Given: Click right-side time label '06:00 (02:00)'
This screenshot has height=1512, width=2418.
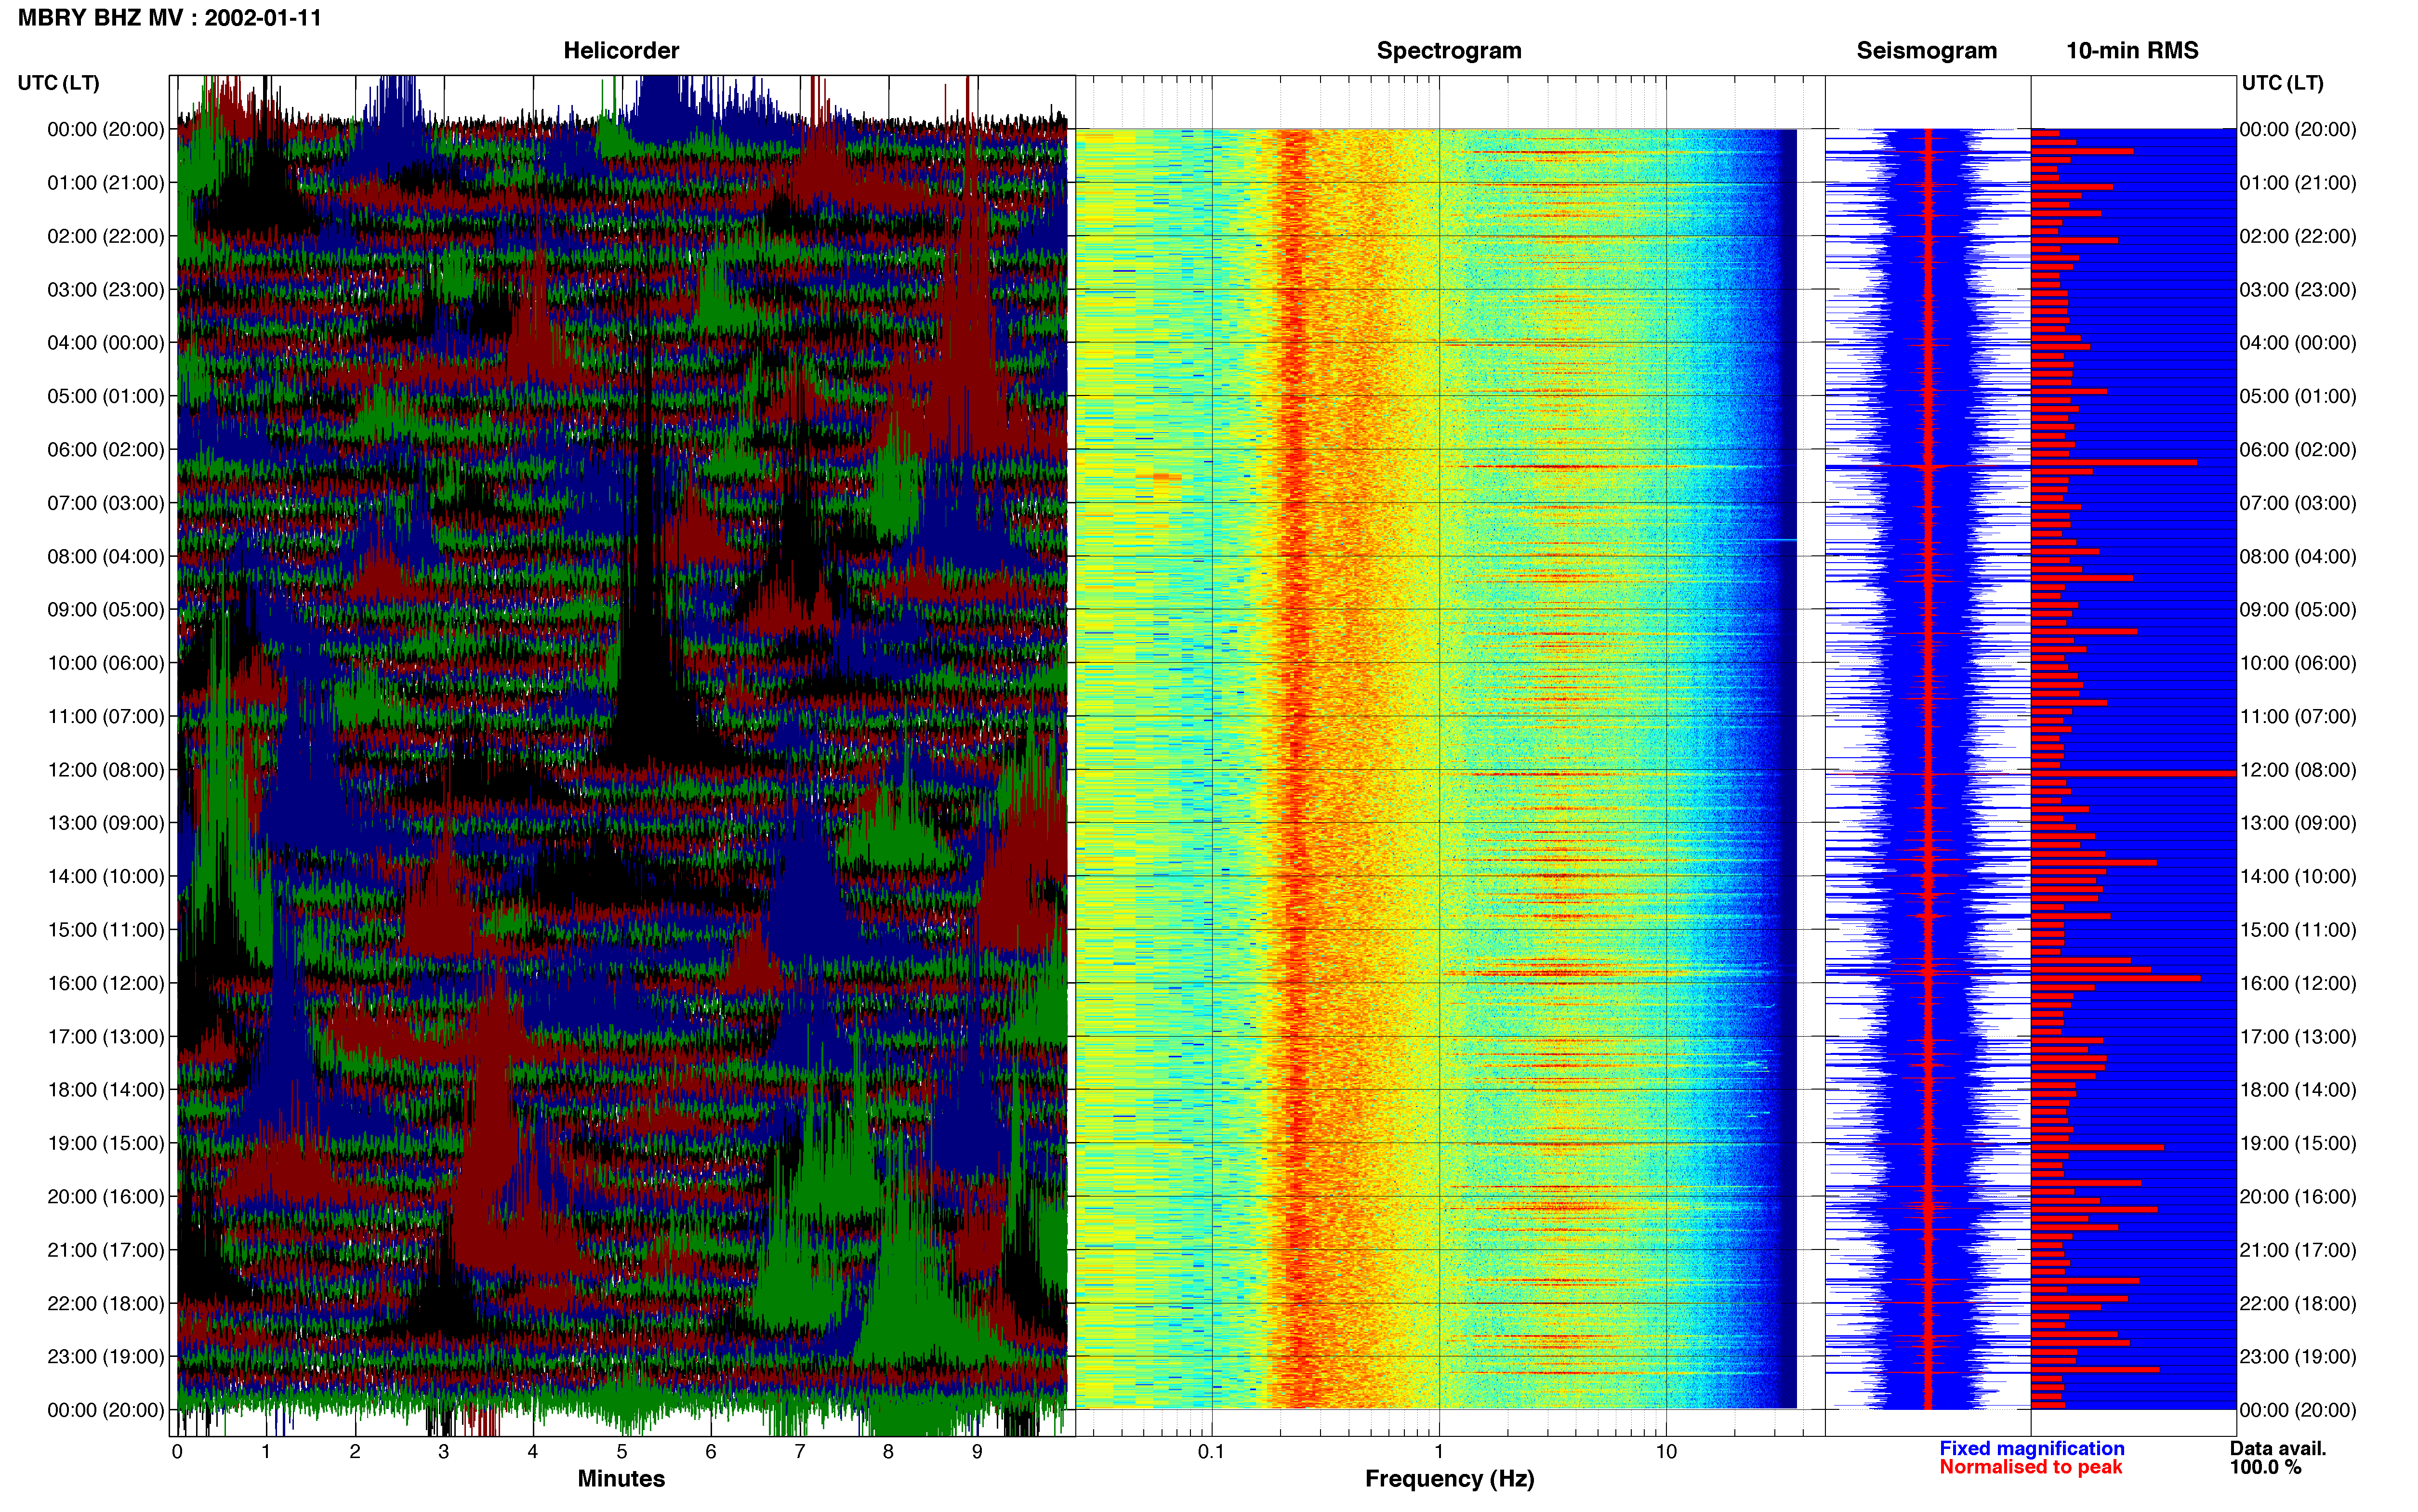Looking at the screenshot, I should pyautogui.click(x=2298, y=450).
